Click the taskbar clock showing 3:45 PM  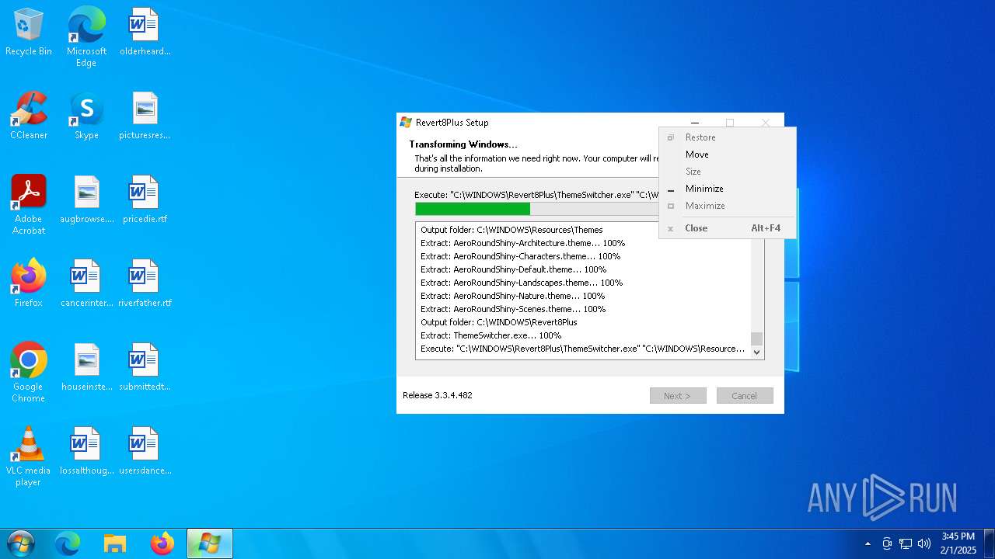click(x=958, y=543)
